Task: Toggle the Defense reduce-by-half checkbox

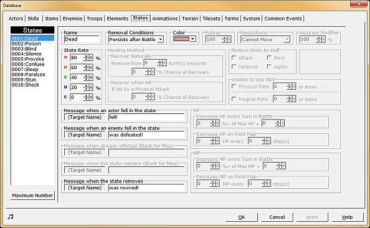Action: pyautogui.click(x=234, y=67)
